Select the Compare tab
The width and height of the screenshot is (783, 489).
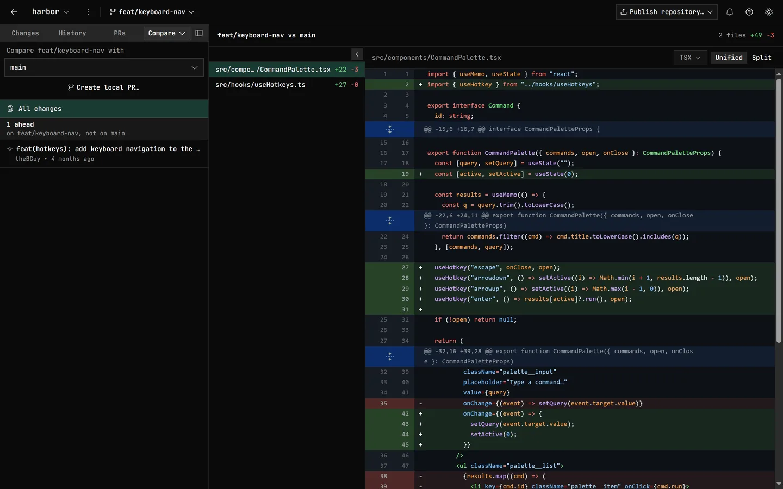(x=167, y=33)
